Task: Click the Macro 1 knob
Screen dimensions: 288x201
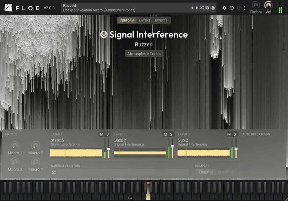Action: (x=15, y=145)
